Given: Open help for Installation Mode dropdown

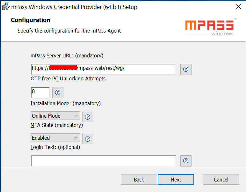Looking at the screenshot, I should click(88, 117).
